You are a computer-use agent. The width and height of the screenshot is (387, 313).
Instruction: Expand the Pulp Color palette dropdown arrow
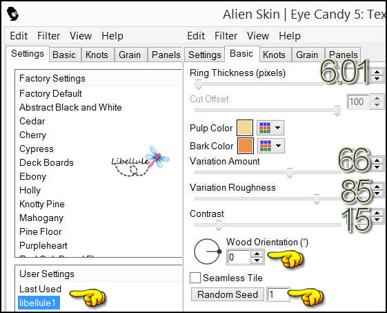278,128
